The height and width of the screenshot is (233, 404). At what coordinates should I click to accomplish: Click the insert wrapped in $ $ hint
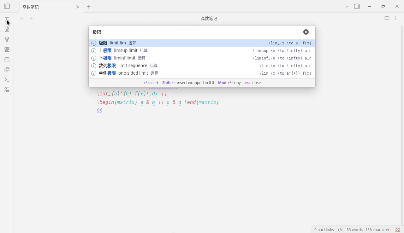tap(188, 82)
